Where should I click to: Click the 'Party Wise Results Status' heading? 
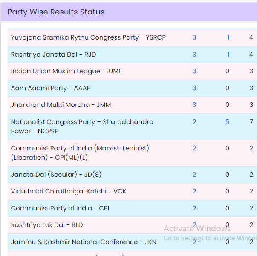[x=56, y=12]
